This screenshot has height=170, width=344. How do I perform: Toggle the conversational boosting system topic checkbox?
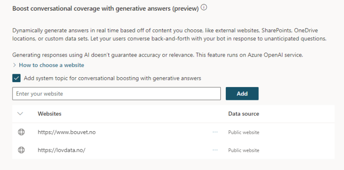[17, 78]
